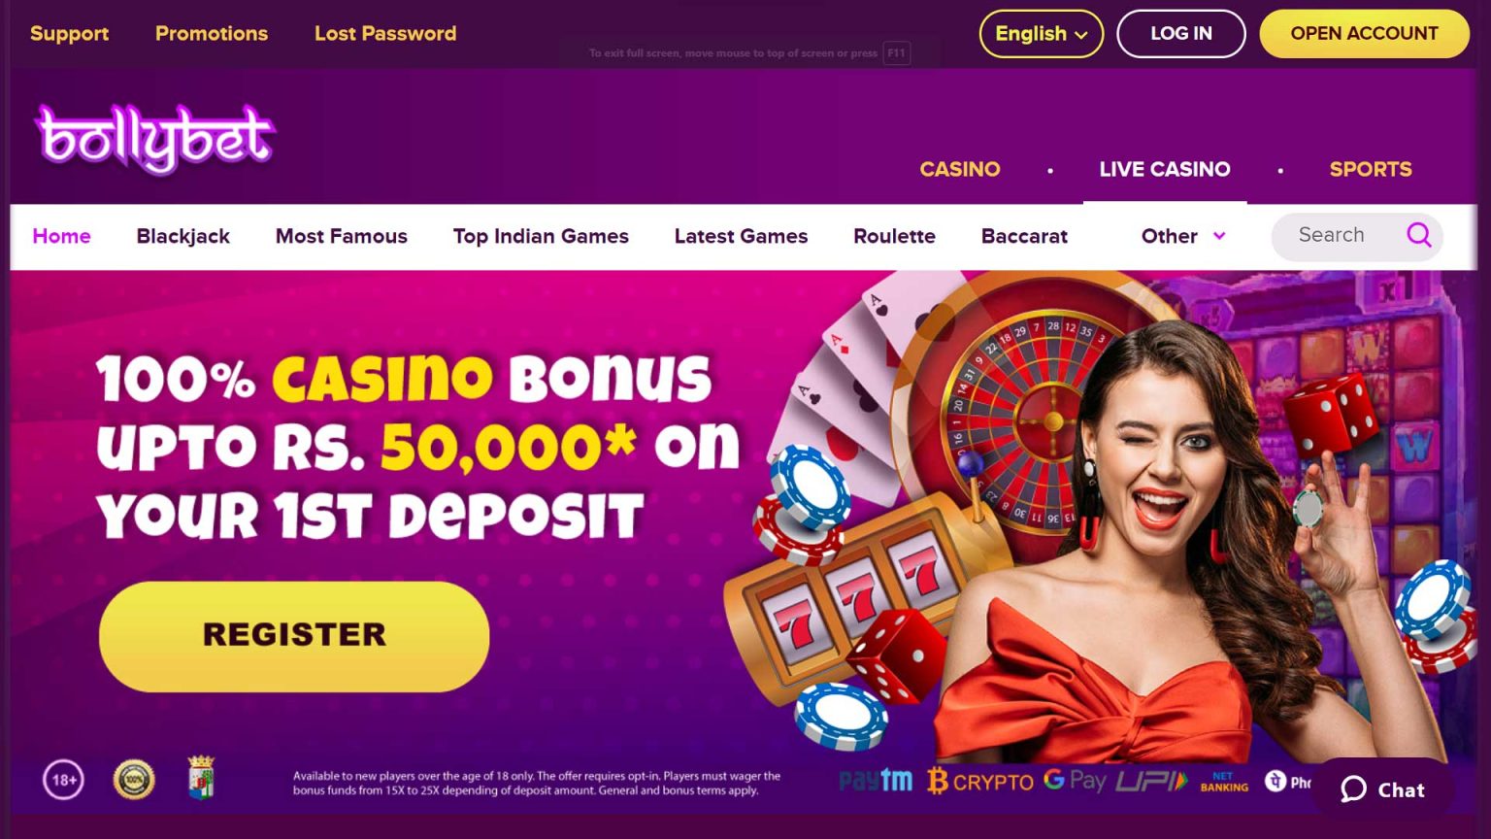1491x839 pixels.
Task: Click the Bitcoin Crypto payment icon
Action: (x=980, y=782)
